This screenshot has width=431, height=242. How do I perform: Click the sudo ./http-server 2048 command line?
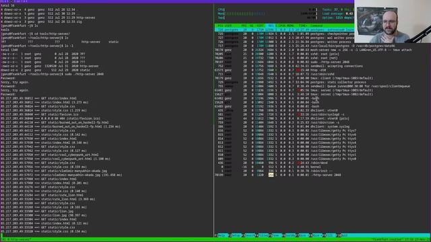[x=53, y=74]
